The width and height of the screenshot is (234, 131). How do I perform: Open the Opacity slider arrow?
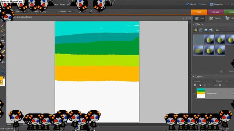pos(74,12)
